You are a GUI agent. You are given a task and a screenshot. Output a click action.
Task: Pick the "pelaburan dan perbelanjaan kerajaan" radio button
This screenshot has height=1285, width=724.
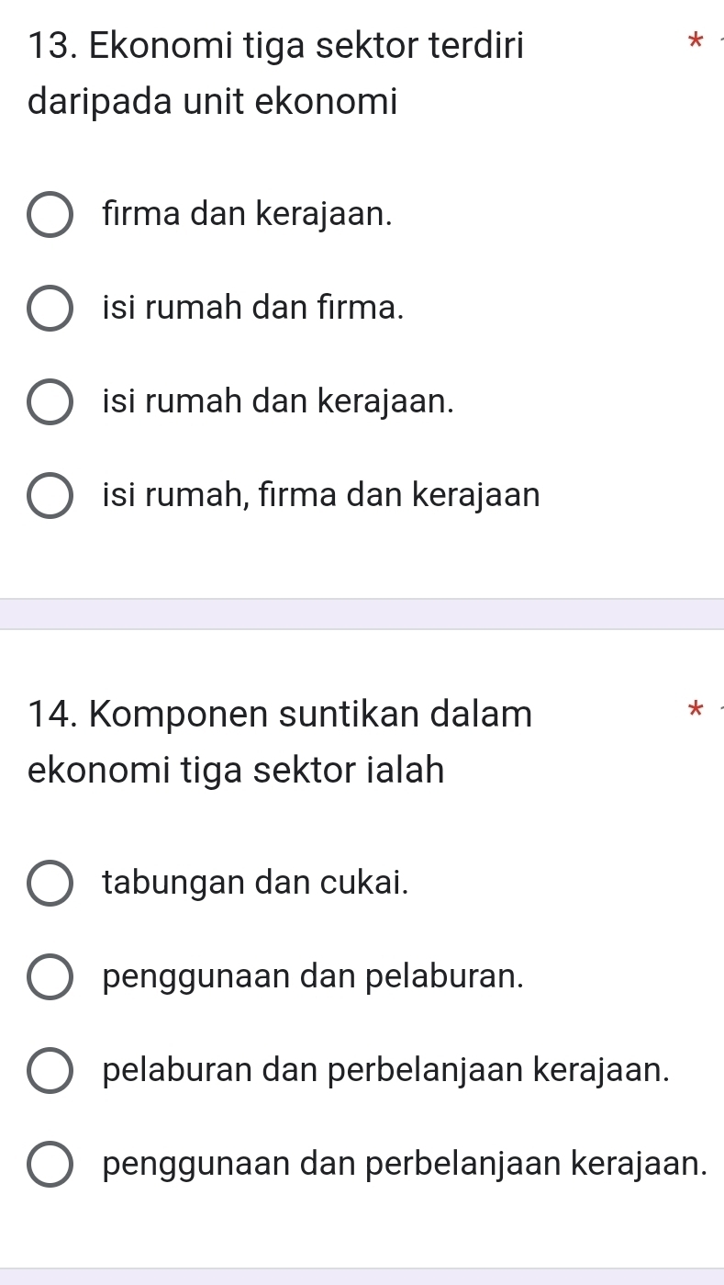coord(50,1072)
